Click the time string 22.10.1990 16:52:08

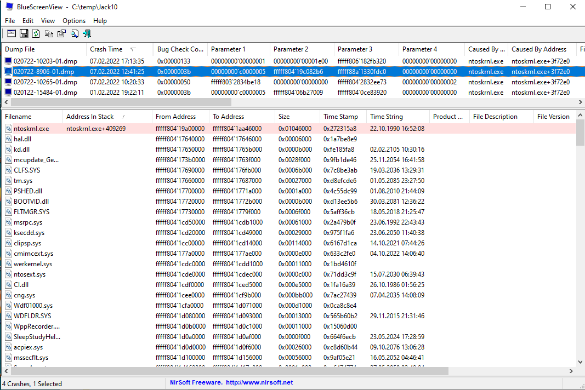[x=397, y=129]
